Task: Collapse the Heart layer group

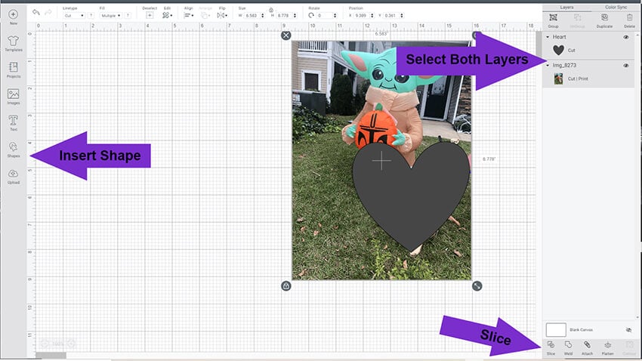Action: pyautogui.click(x=548, y=37)
